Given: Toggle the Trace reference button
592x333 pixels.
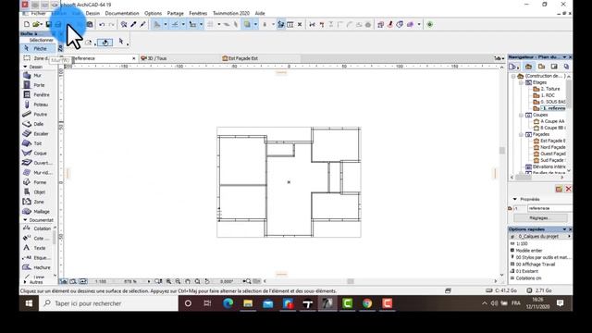Looking at the screenshot, I should [x=247, y=25].
